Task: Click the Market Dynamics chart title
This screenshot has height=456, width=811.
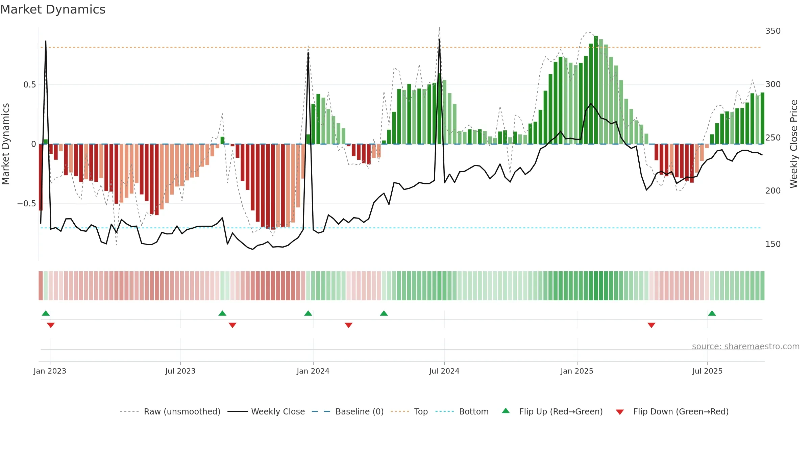Action: [53, 9]
